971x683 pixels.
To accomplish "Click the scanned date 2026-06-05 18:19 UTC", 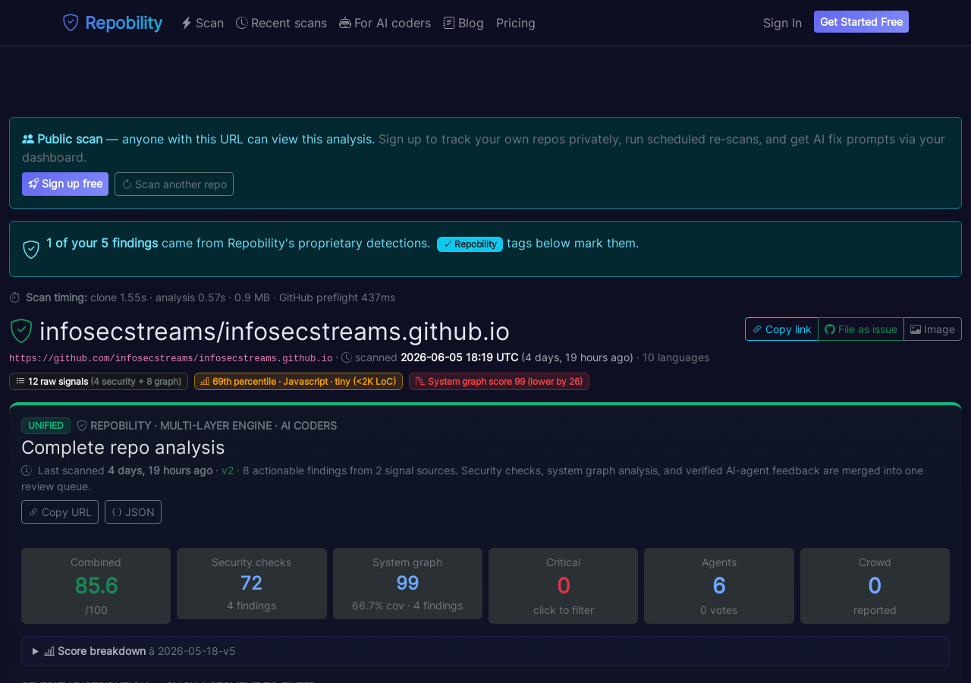I will (460, 357).
